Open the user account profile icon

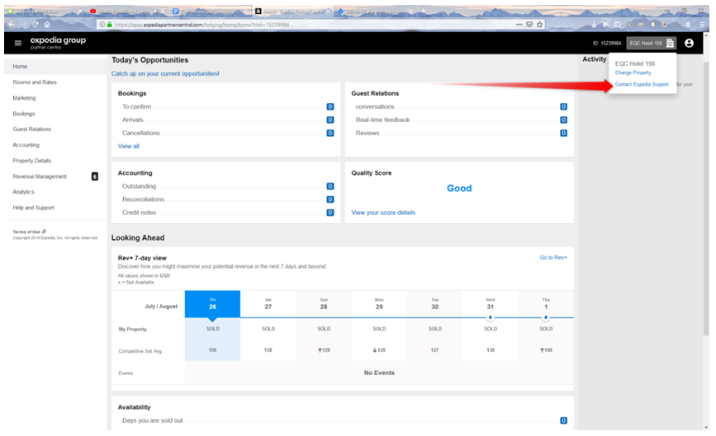click(x=689, y=43)
